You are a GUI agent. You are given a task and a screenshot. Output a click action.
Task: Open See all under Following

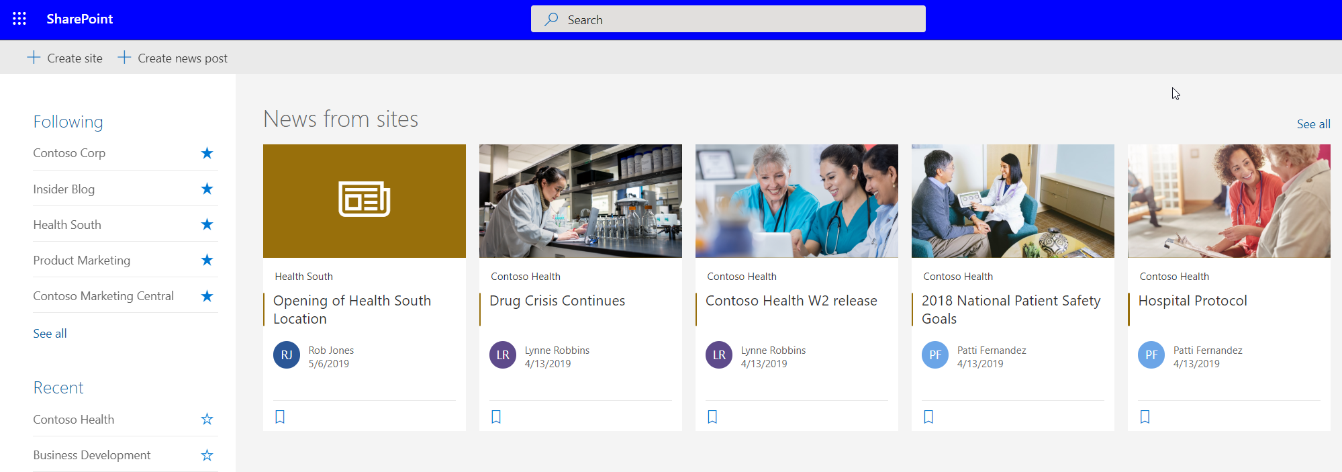(x=50, y=334)
